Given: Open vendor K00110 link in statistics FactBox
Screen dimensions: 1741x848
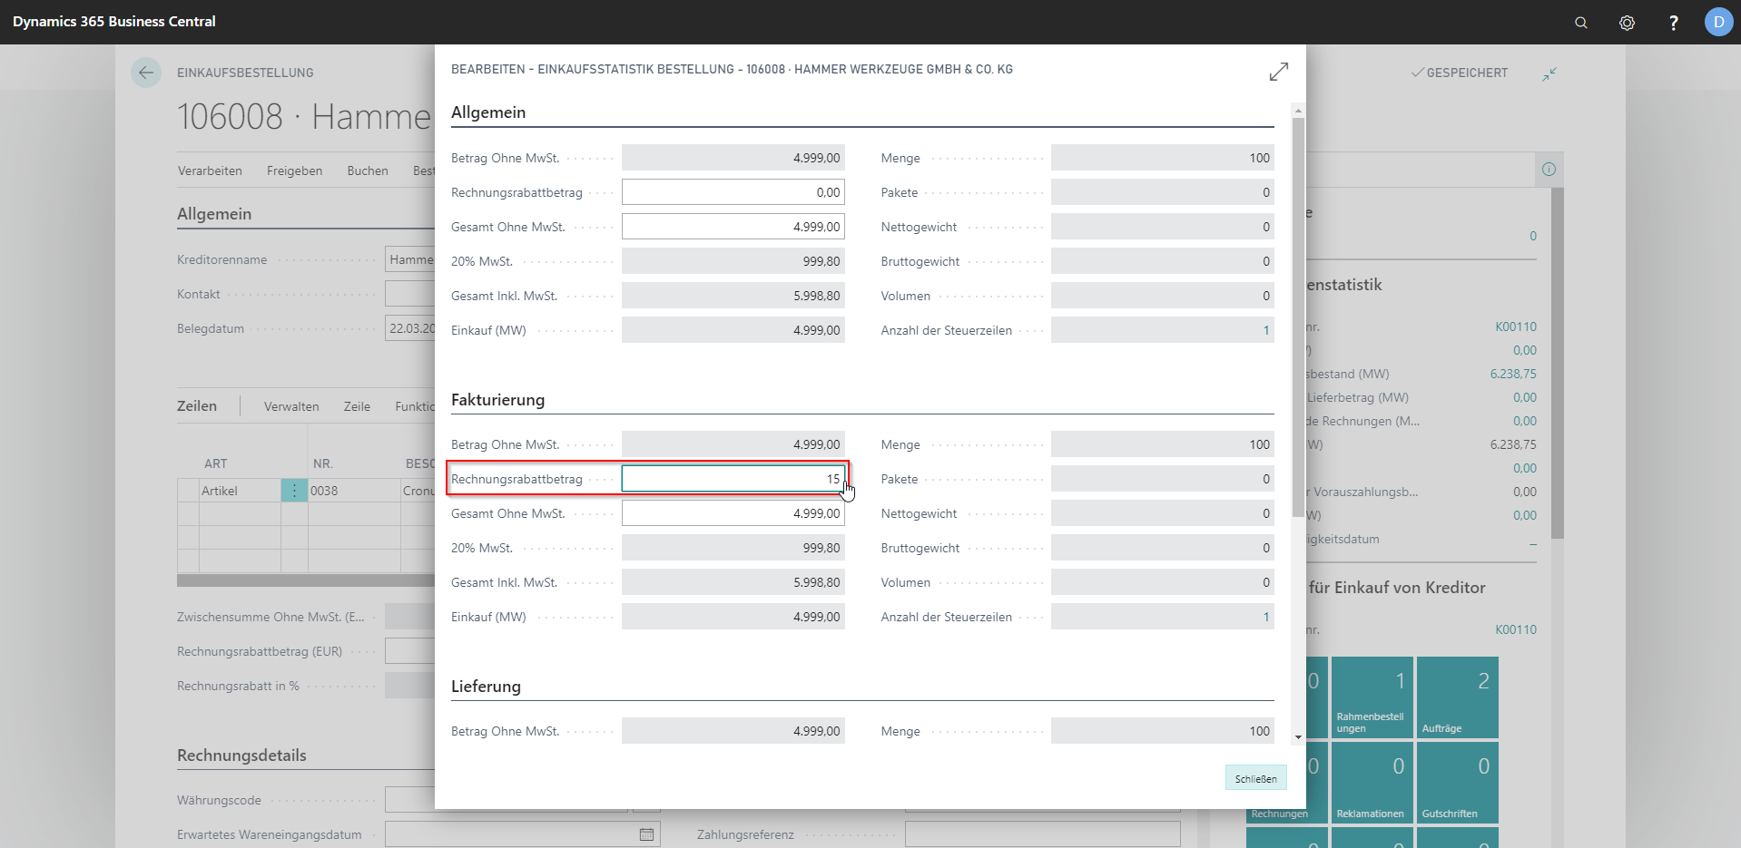Looking at the screenshot, I should click(x=1516, y=327).
